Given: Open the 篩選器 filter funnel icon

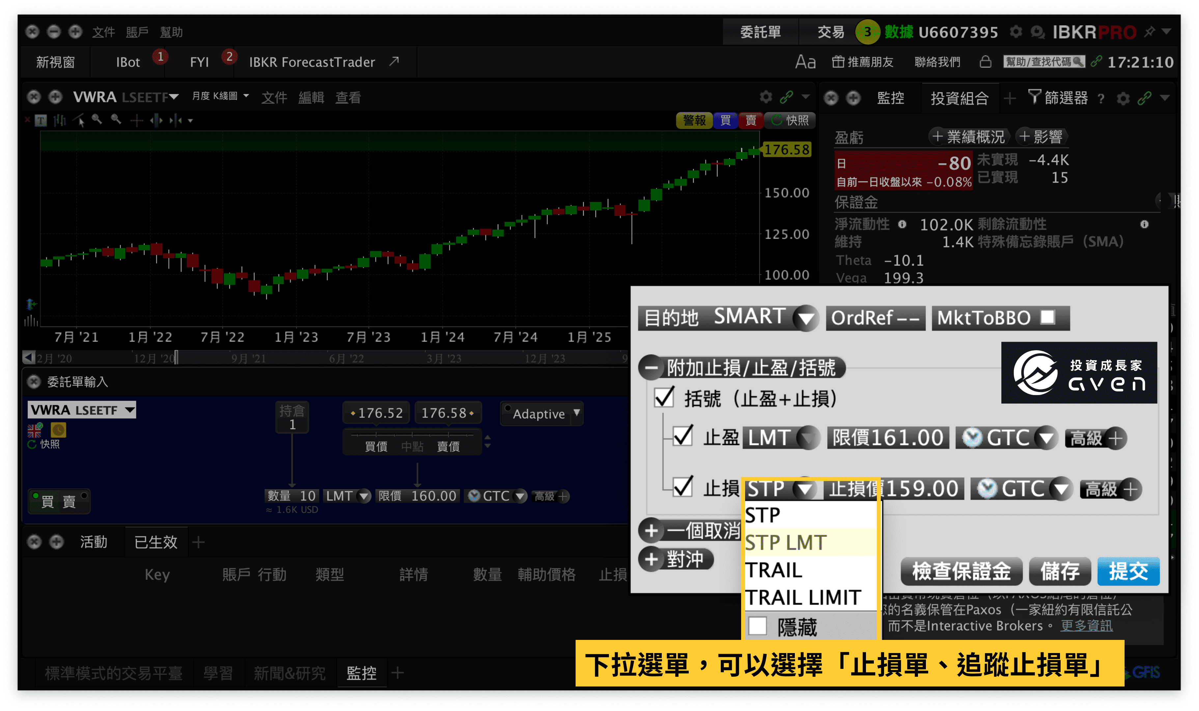Looking at the screenshot, I should pyautogui.click(x=1035, y=97).
